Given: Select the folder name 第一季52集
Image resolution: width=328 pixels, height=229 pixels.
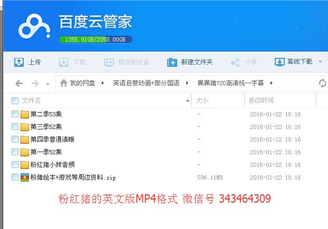Looking at the screenshot, I should pyautogui.click(x=46, y=152).
